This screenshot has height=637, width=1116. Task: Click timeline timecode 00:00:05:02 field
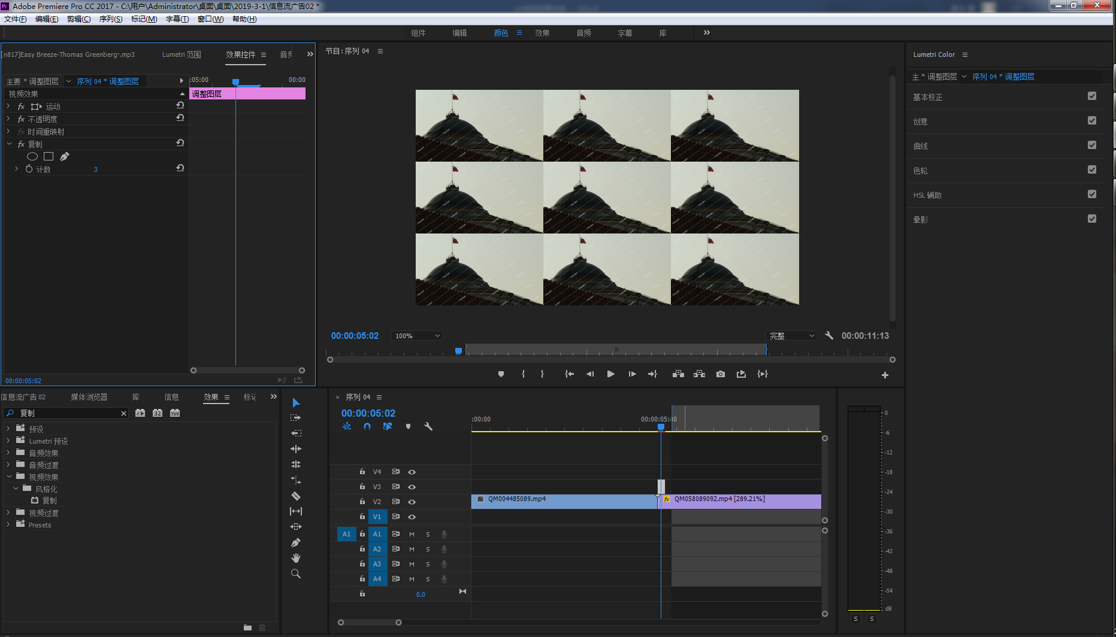pos(368,413)
